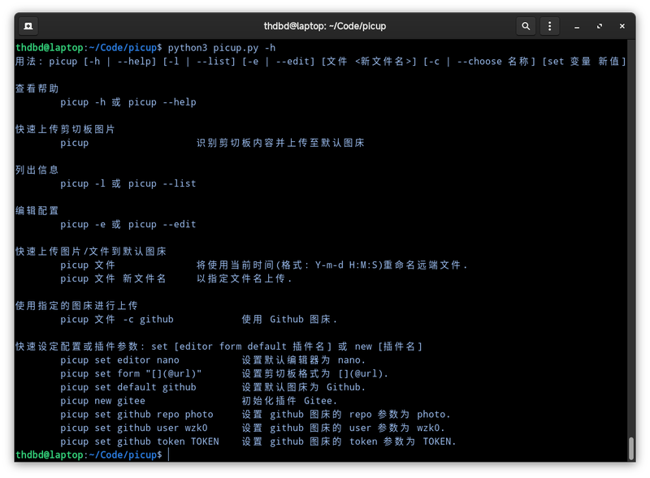This screenshot has height=478, width=650.
Task: Click the line picup 文件 新文件名
Action: 113,278
